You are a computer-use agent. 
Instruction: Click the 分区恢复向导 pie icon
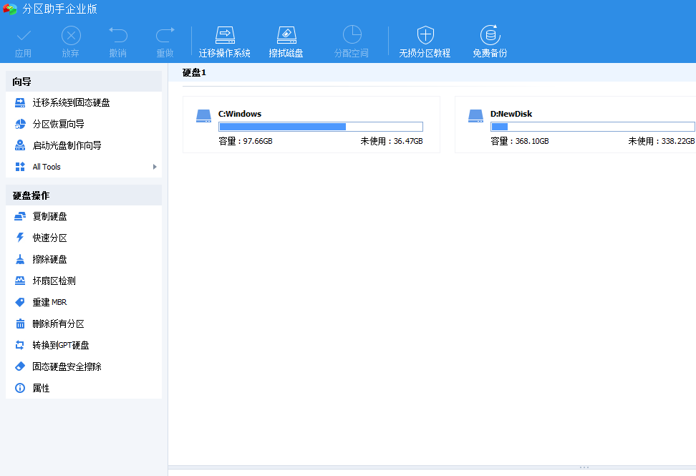point(20,125)
